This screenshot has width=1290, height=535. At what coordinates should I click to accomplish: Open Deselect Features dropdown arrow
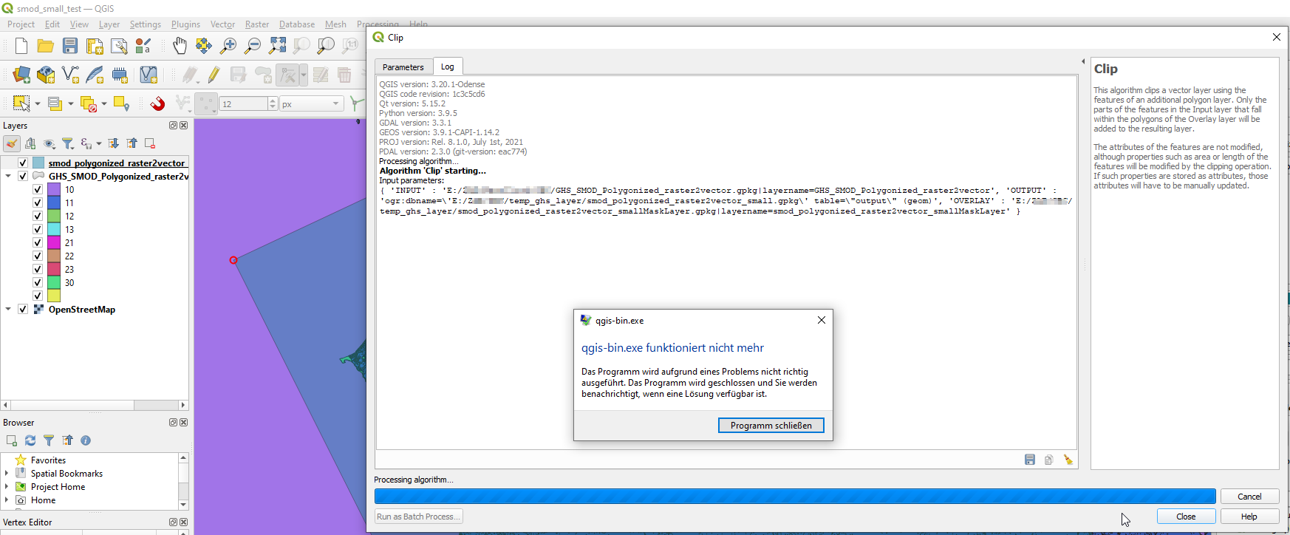pyautogui.click(x=104, y=103)
